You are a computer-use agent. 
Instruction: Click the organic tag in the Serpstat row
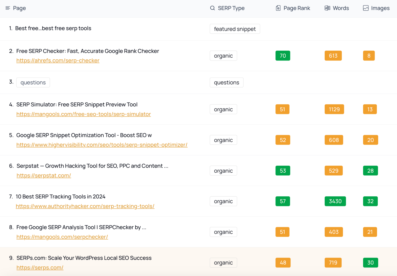coord(223,171)
